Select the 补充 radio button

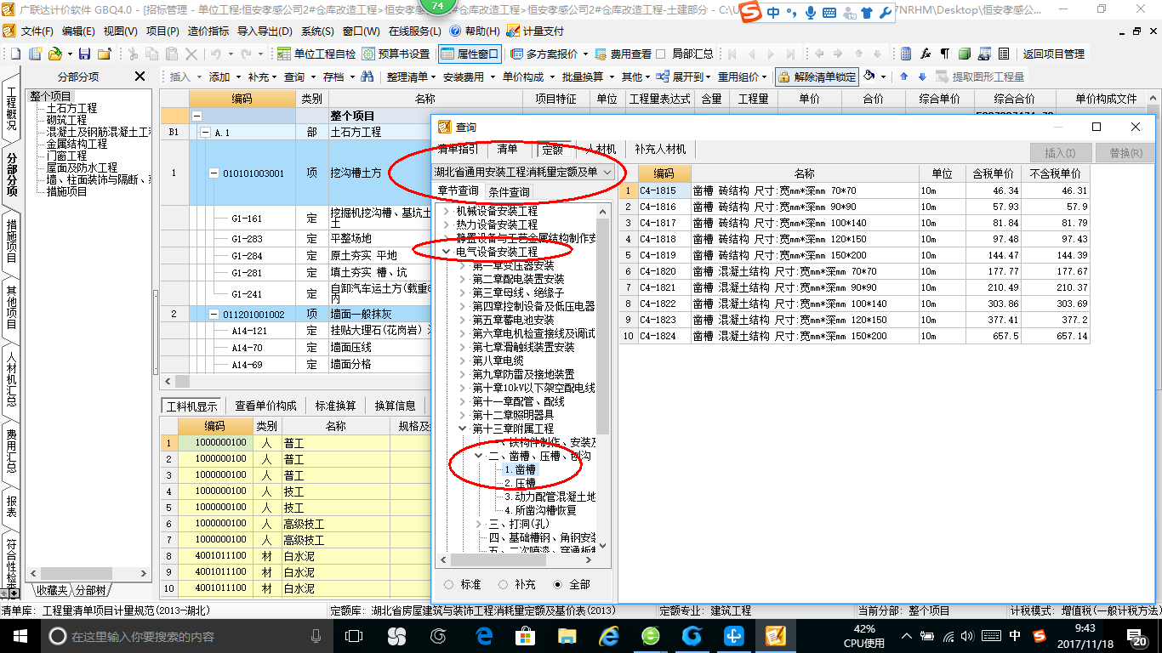[x=503, y=584]
